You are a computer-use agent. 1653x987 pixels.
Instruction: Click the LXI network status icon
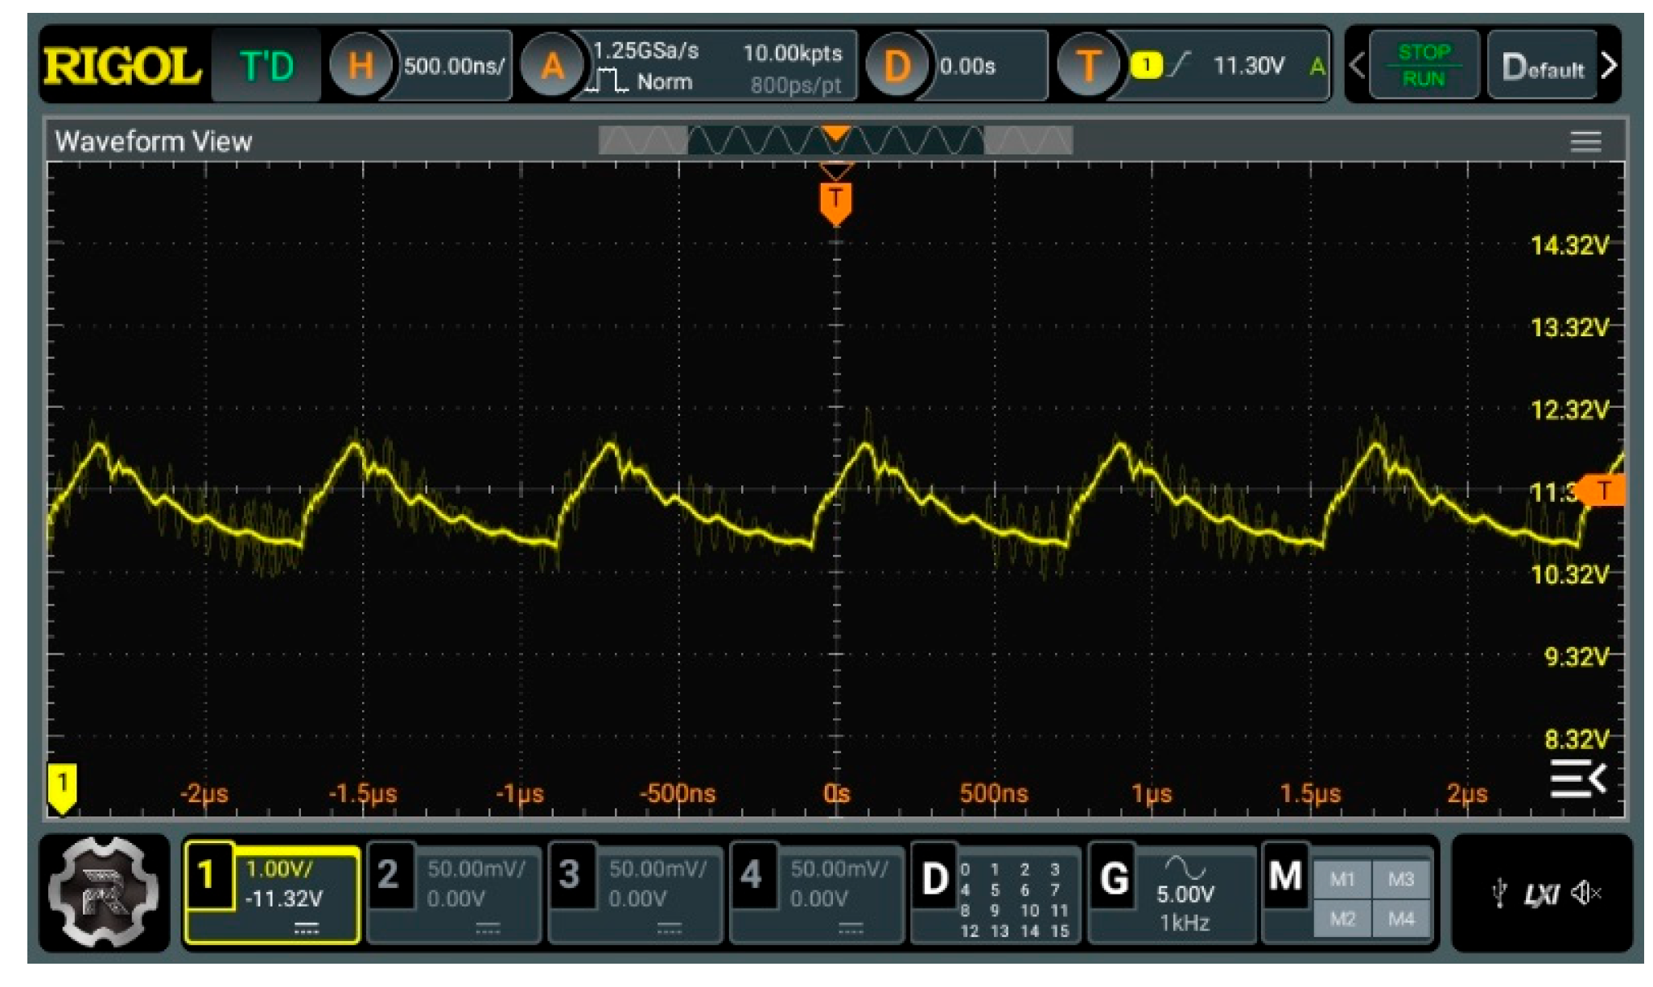tap(1540, 894)
